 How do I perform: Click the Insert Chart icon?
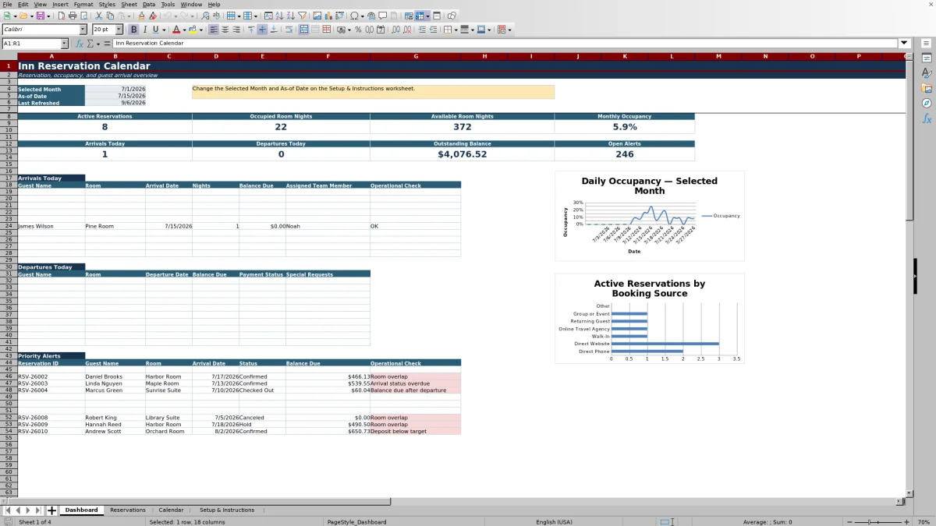[328, 16]
